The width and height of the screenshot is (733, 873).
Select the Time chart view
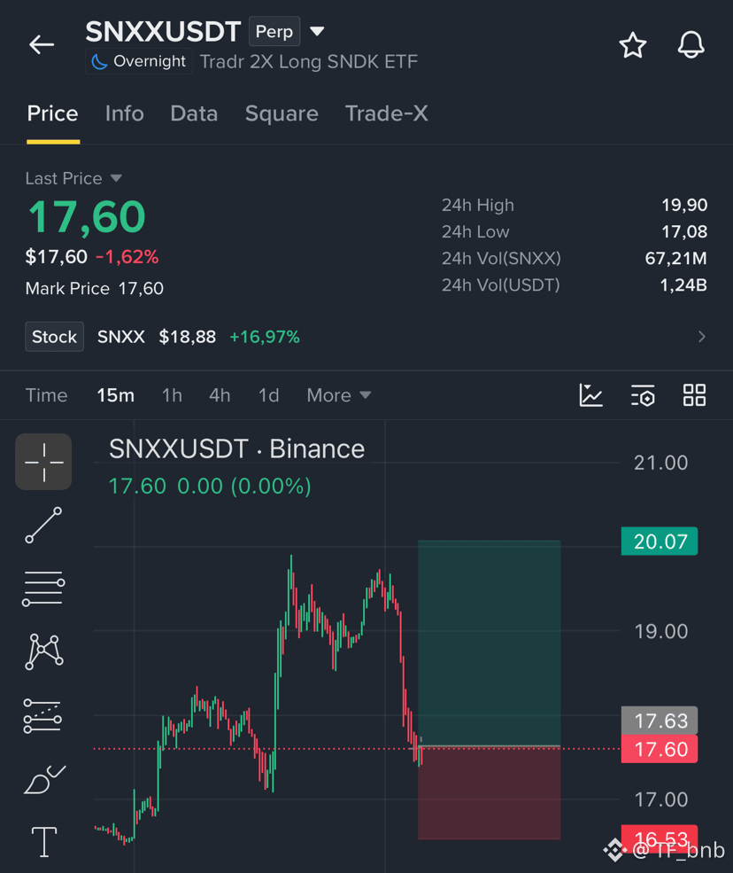click(46, 395)
